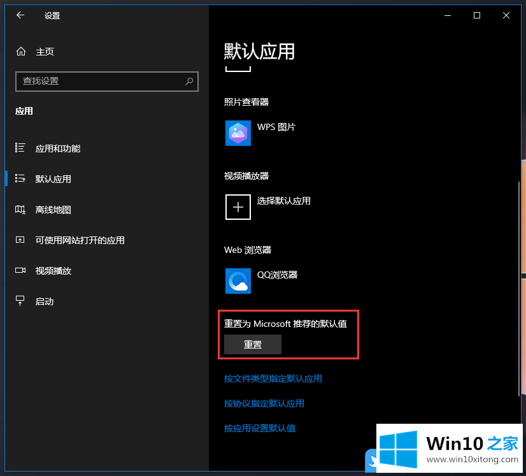Choose 选择默认应用 for video player
Image resolution: width=526 pixels, height=476 pixels.
point(284,201)
